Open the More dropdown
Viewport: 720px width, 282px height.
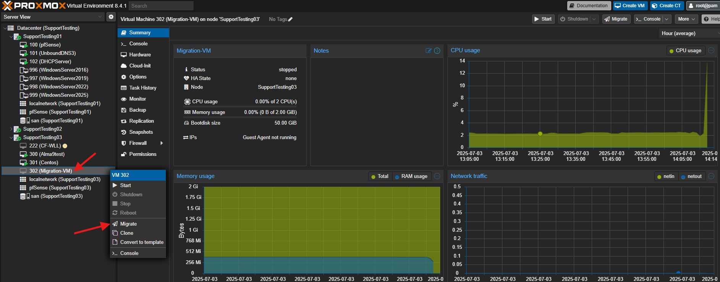(x=686, y=19)
